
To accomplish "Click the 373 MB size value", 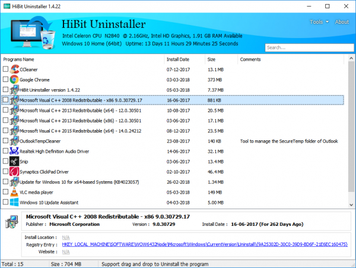I will click(215, 80).
